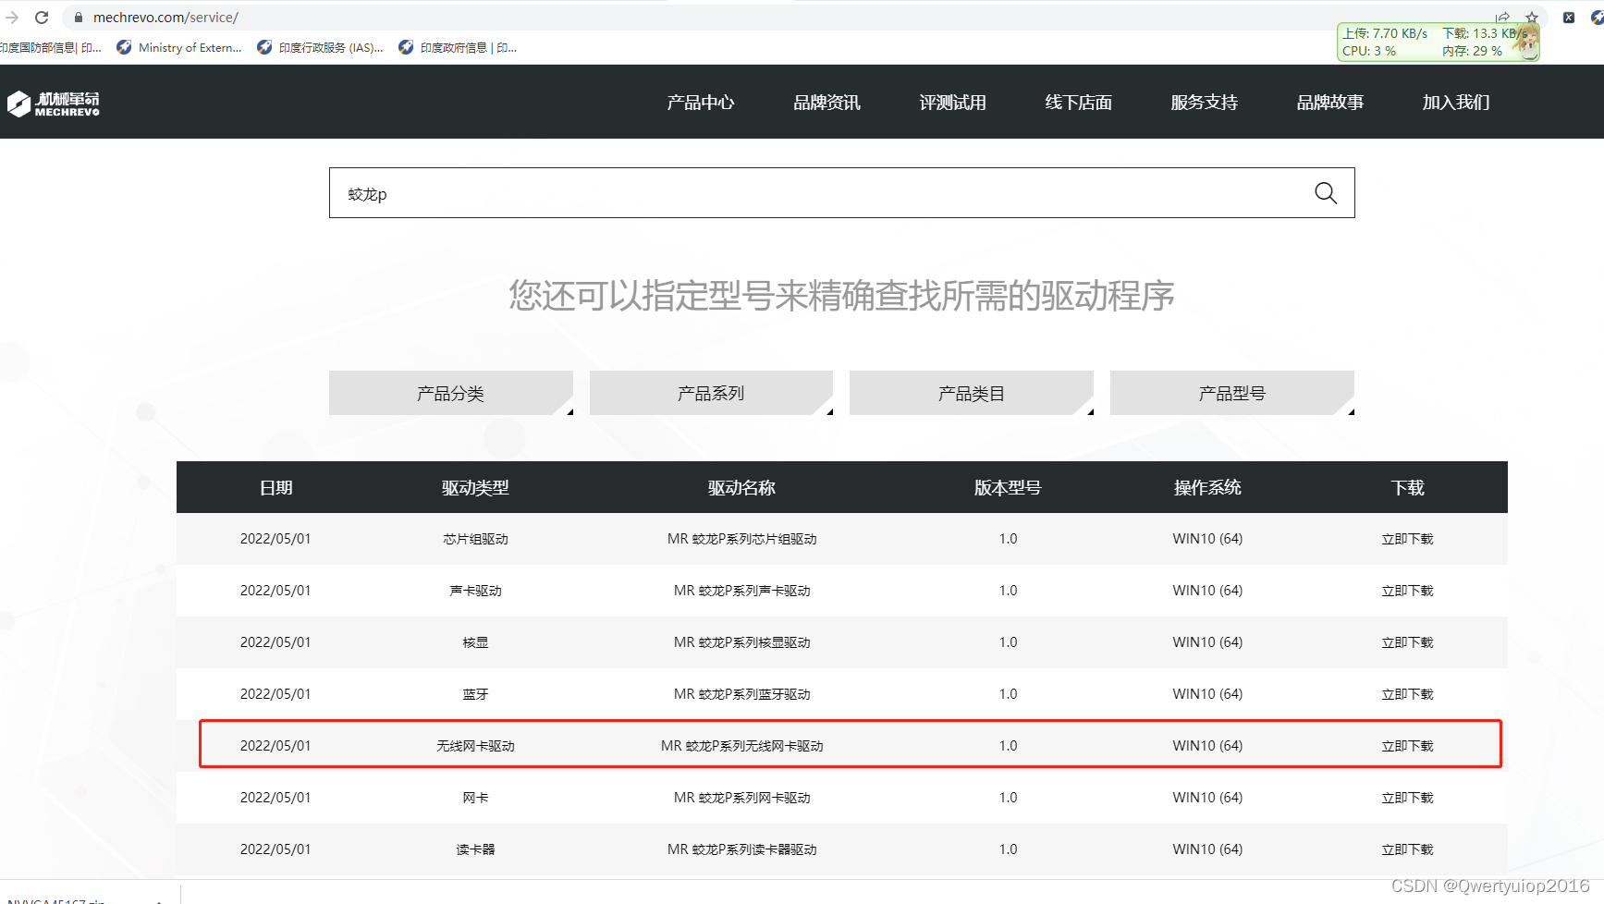Click MR 蛟龙P系列蓝牙驱动 name
The height and width of the screenshot is (904, 1604).
741,694
